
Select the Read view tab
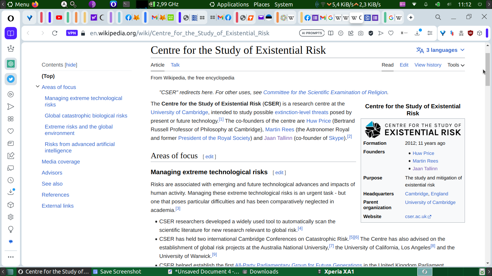pyautogui.click(x=387, y=65)
